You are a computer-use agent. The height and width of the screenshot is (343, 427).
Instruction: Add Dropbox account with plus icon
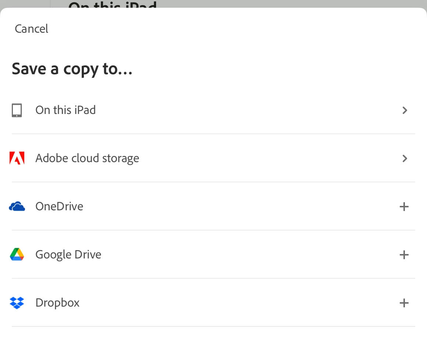pos(404,303)
